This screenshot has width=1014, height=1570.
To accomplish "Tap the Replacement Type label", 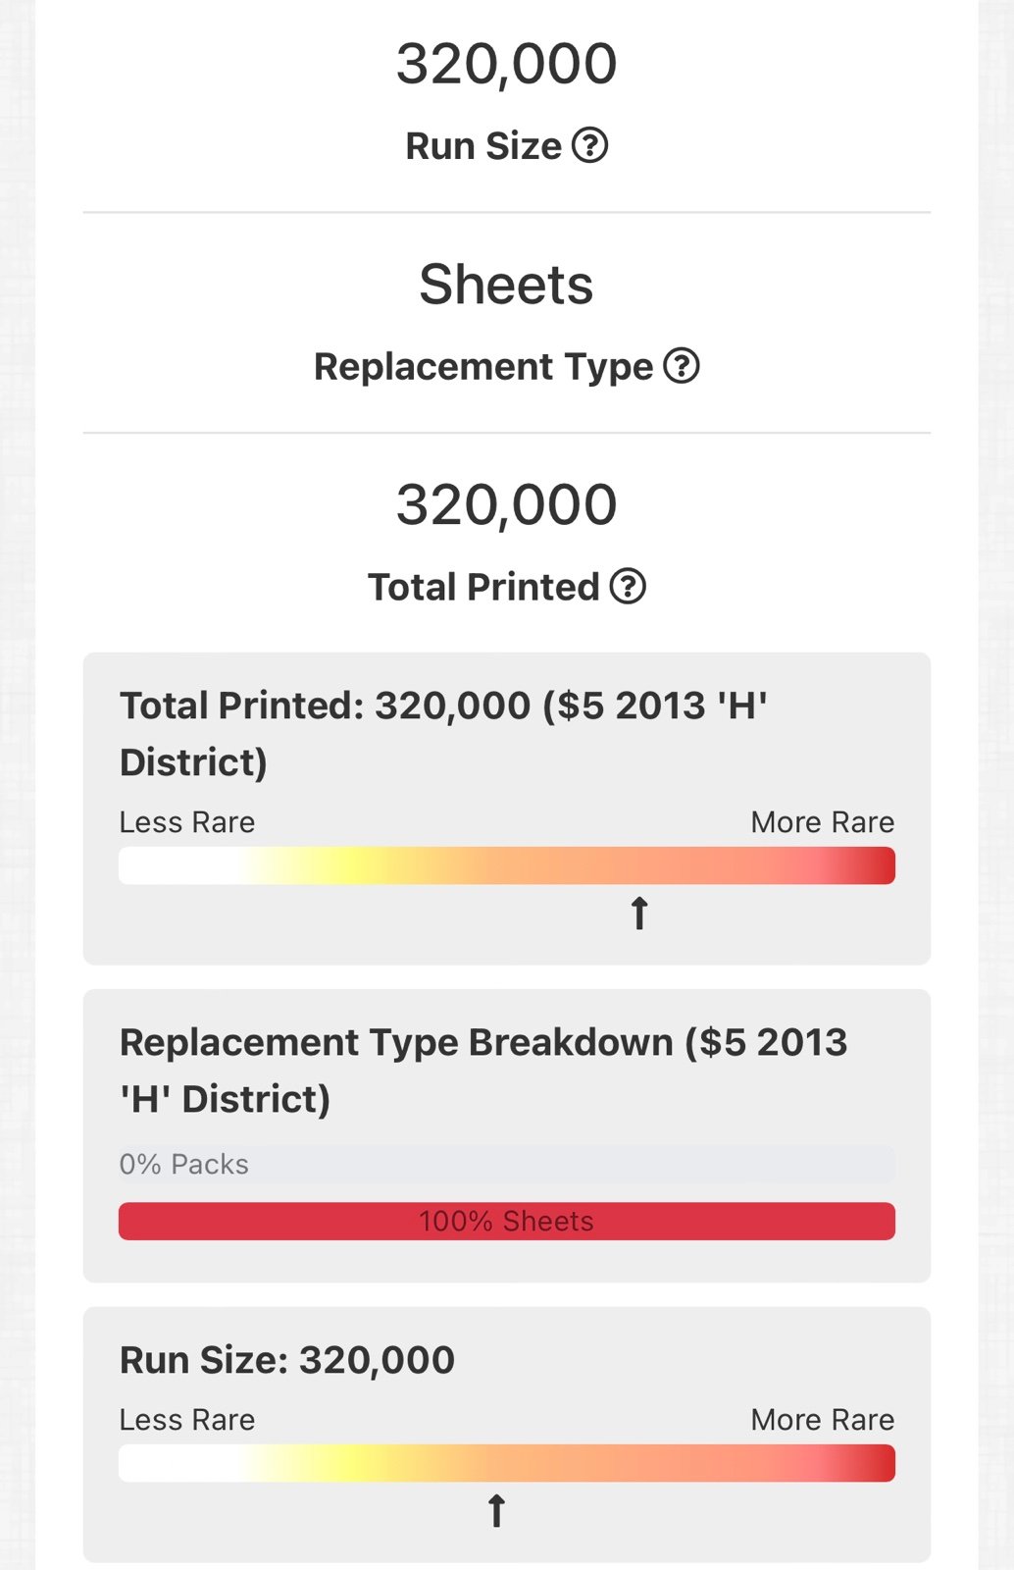I will tap(483, 367).
